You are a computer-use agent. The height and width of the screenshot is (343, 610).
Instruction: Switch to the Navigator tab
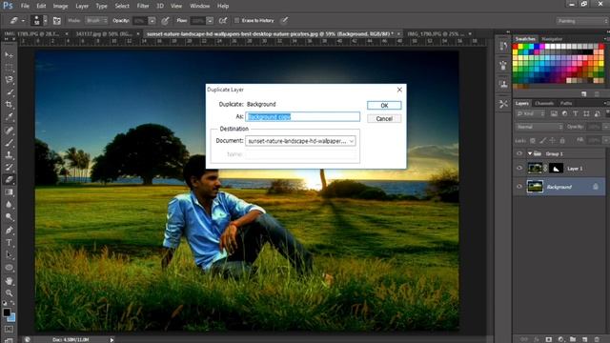click(552, 39)
